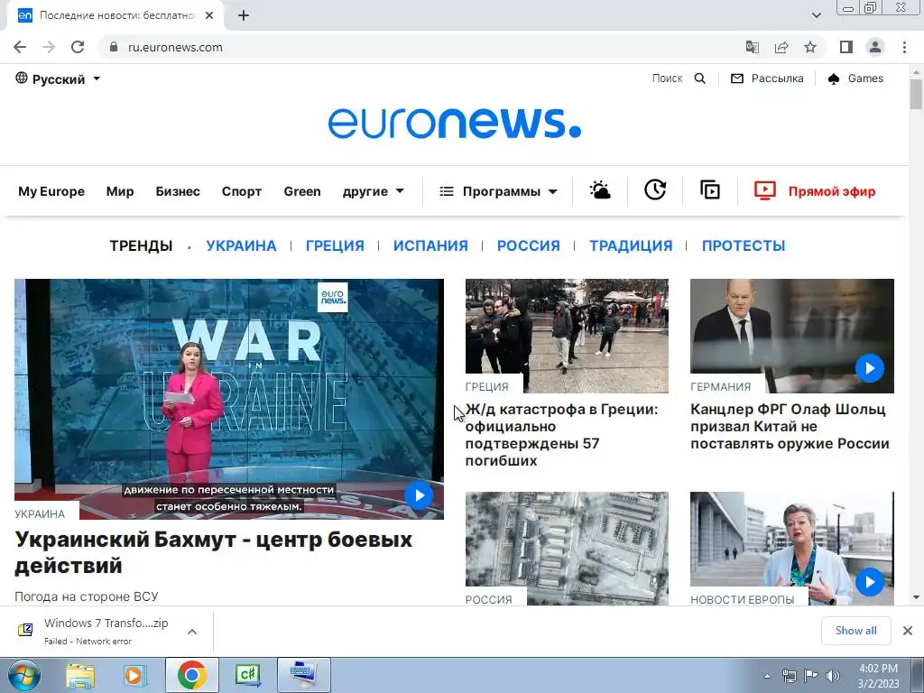Open the volume speaker tray icon

[832, 676]
